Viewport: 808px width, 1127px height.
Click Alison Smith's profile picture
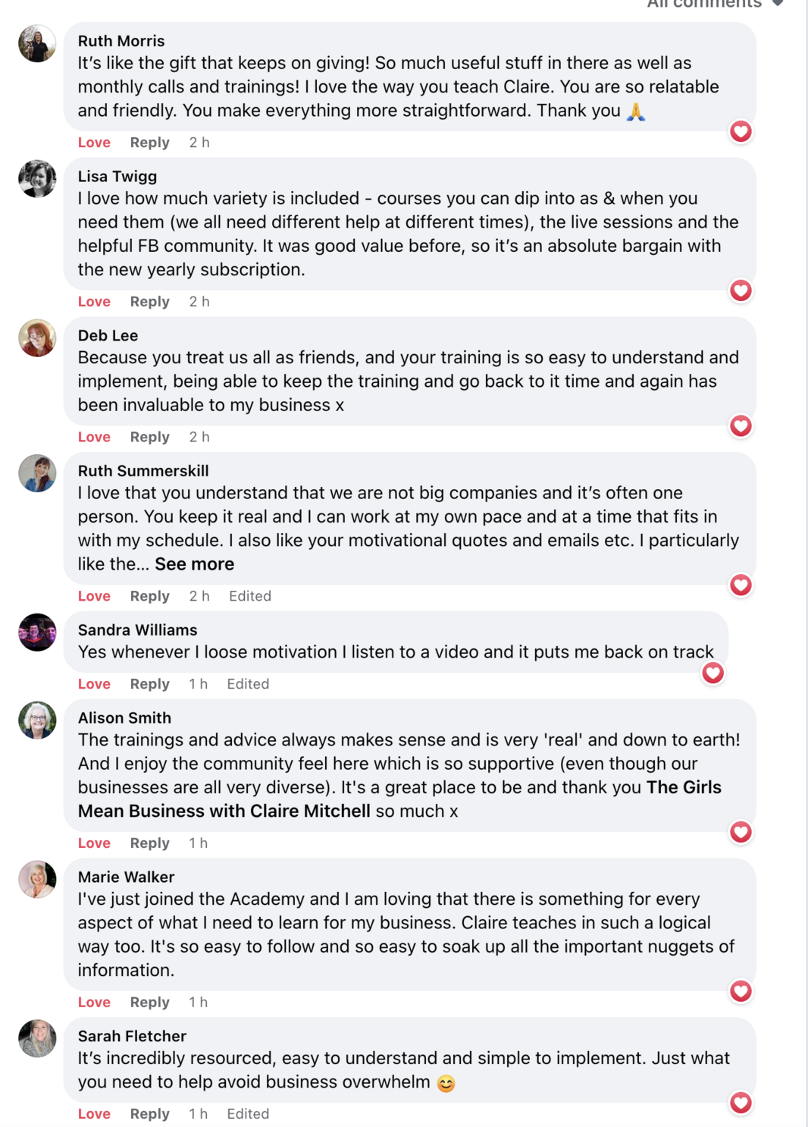click(x=37, y=720)
